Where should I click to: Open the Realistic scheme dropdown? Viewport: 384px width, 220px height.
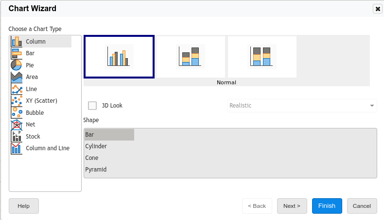302,106
